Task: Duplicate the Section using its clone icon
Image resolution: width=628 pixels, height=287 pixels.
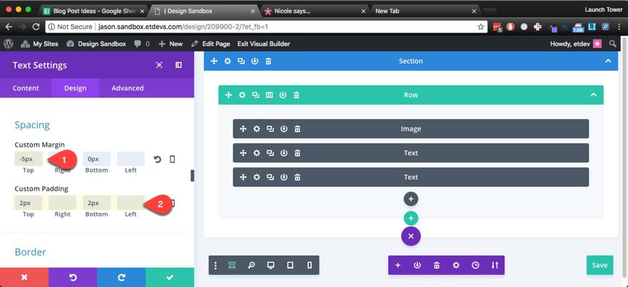Action: tap(241, 61)
